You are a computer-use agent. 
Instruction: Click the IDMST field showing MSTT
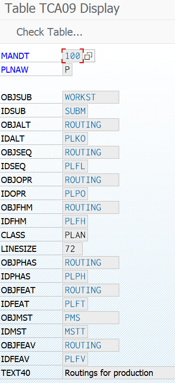click(75, 332)
